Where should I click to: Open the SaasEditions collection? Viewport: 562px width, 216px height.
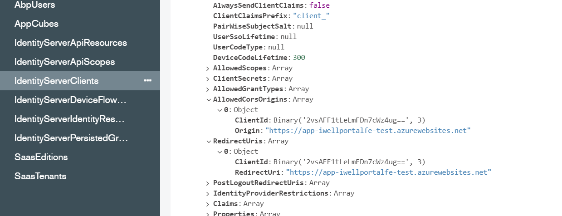[x=41, y=157]
